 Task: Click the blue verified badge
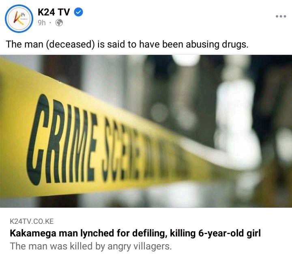(x=79, y=12)
